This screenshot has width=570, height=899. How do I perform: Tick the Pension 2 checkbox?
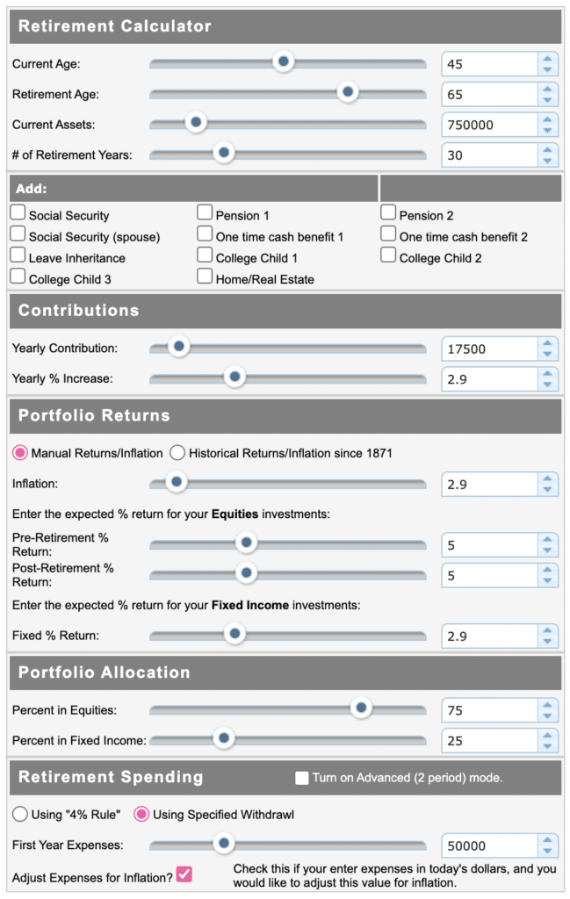point(388,212)
